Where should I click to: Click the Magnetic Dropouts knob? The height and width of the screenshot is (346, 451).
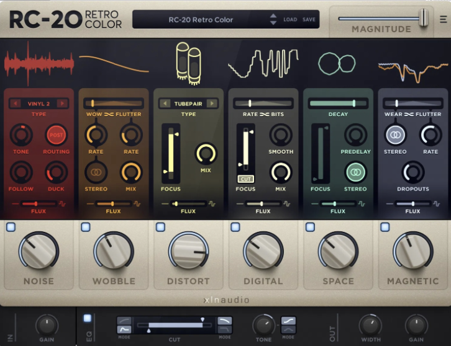413,172
